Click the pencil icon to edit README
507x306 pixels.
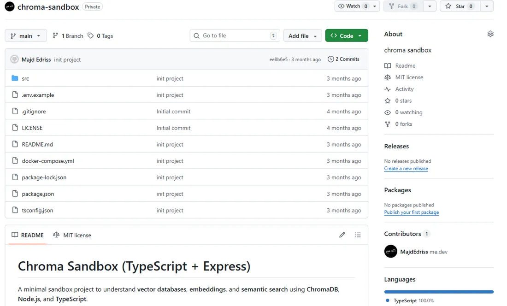[342, 235]
